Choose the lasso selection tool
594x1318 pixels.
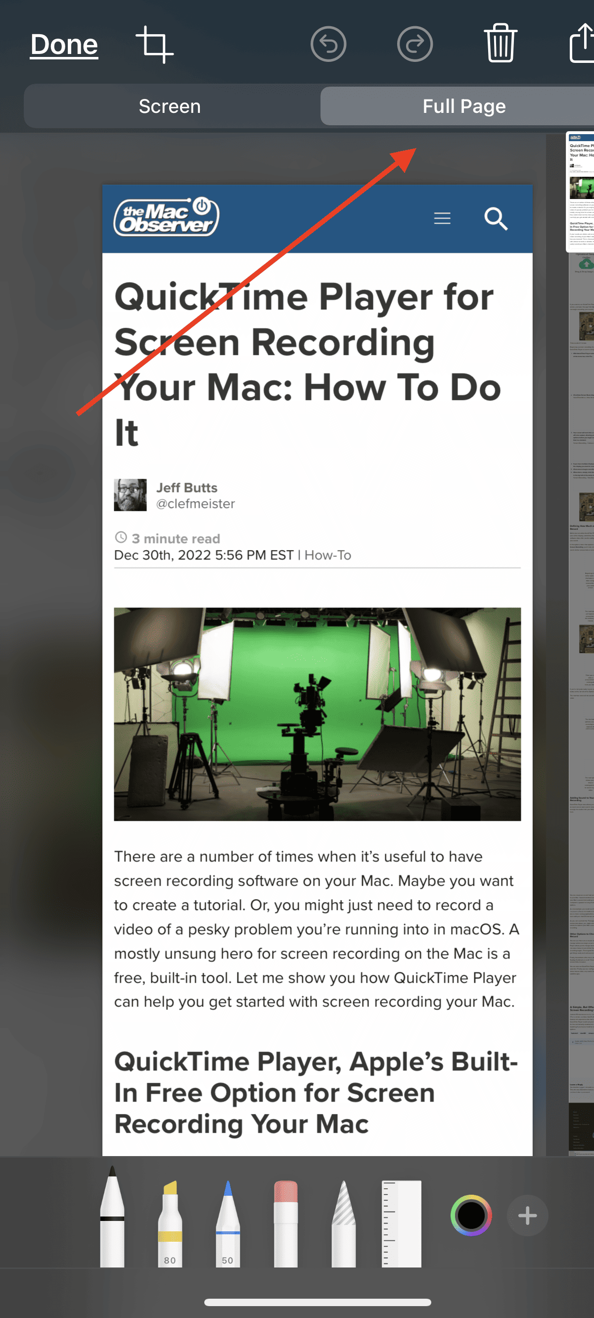344,1223
